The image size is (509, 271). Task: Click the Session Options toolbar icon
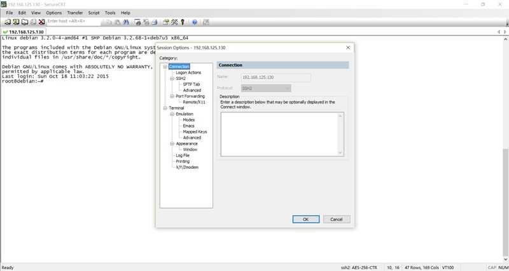[166, 22]
